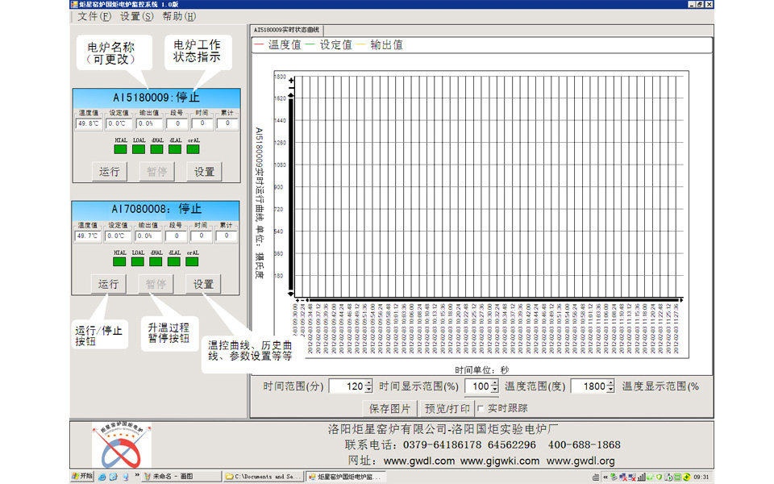The image size is (774, 484).
Task: Click LOAL alarm indicator for AI5180009
Action: (x=139, y=149)
